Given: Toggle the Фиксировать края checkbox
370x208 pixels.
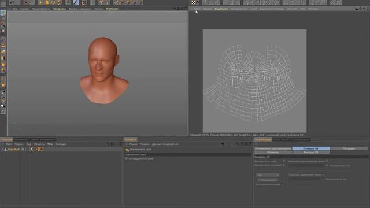Looking at the screenshot, I should (x=284, y=161).
